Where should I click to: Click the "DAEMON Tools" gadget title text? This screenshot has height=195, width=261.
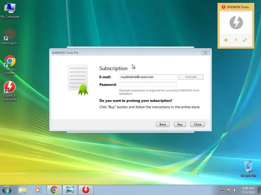tap(238, 7)
